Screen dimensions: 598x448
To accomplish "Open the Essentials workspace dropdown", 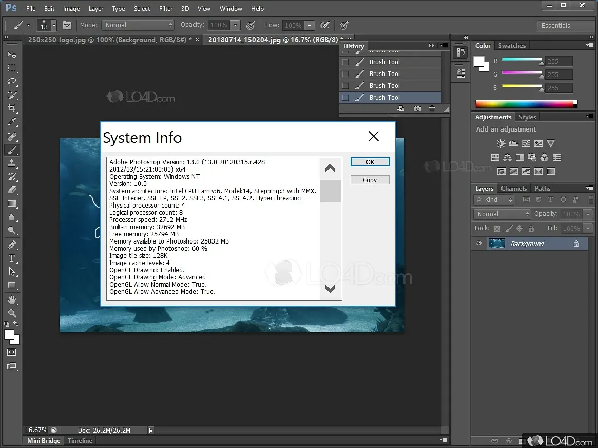I will 566,26.
